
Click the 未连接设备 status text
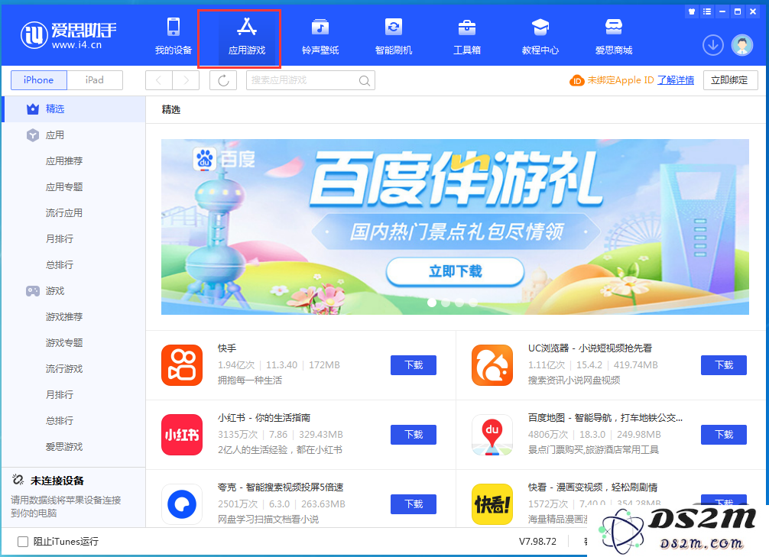point(57,481)
